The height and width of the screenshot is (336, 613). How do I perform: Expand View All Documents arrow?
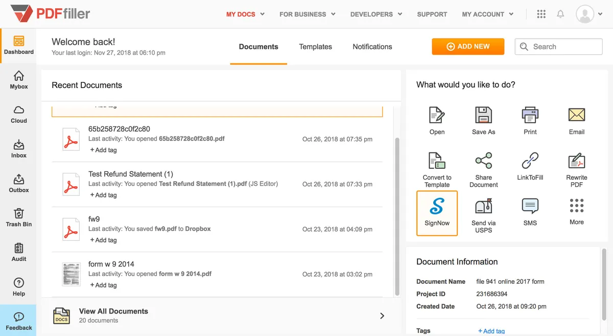(x=382, y=316)
